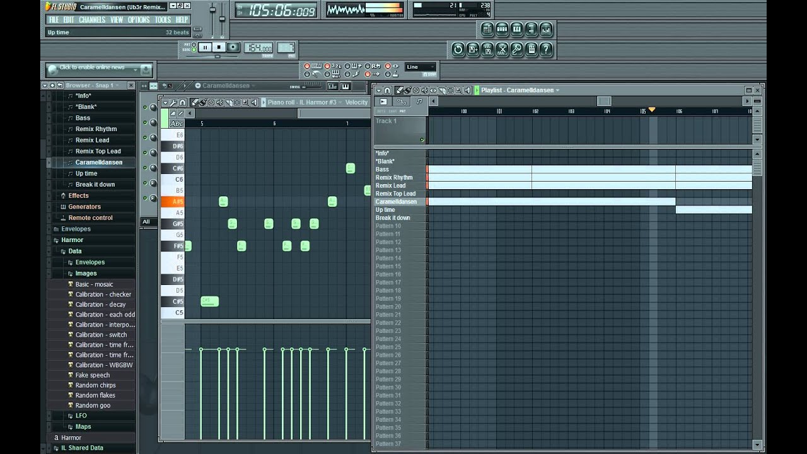Toggle the countdown before recording switch
This screenshot has height=454, width=807.
327,66
